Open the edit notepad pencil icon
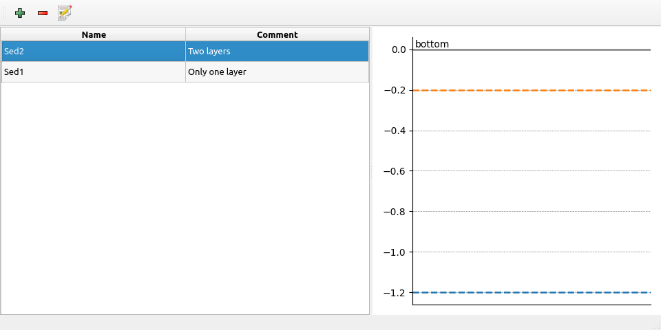661x330 pixels. (x=65, y=12)
